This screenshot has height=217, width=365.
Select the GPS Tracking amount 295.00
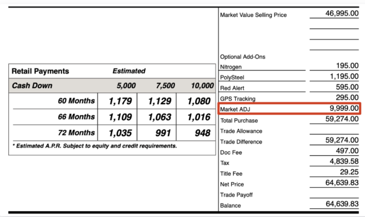point(347,97)
